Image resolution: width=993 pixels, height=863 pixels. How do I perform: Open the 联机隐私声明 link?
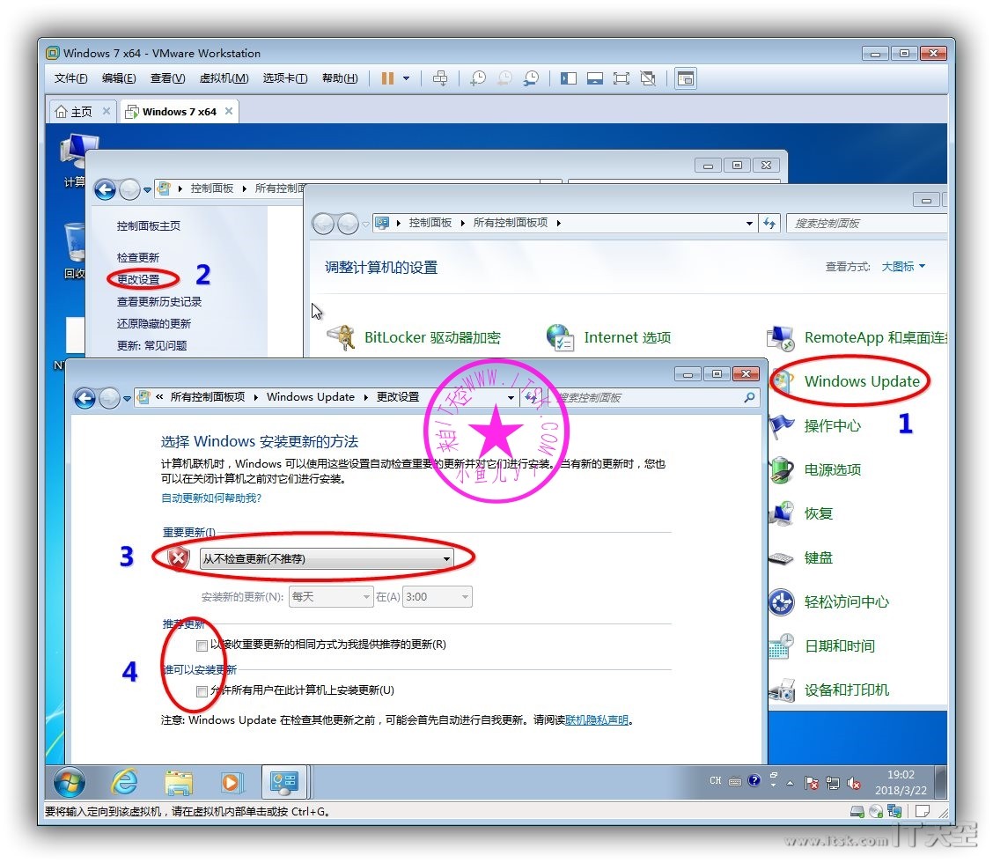(597, 719)
